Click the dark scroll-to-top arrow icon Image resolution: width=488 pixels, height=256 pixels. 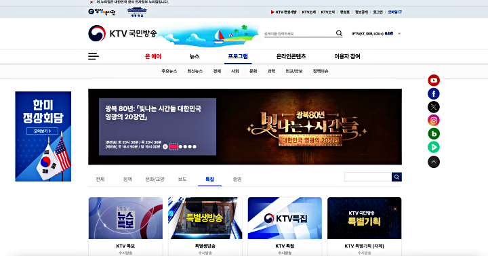click(434, 162)
